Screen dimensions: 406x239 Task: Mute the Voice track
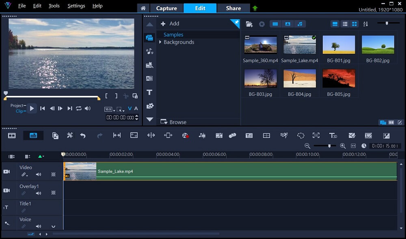click(x=38, y=226)
